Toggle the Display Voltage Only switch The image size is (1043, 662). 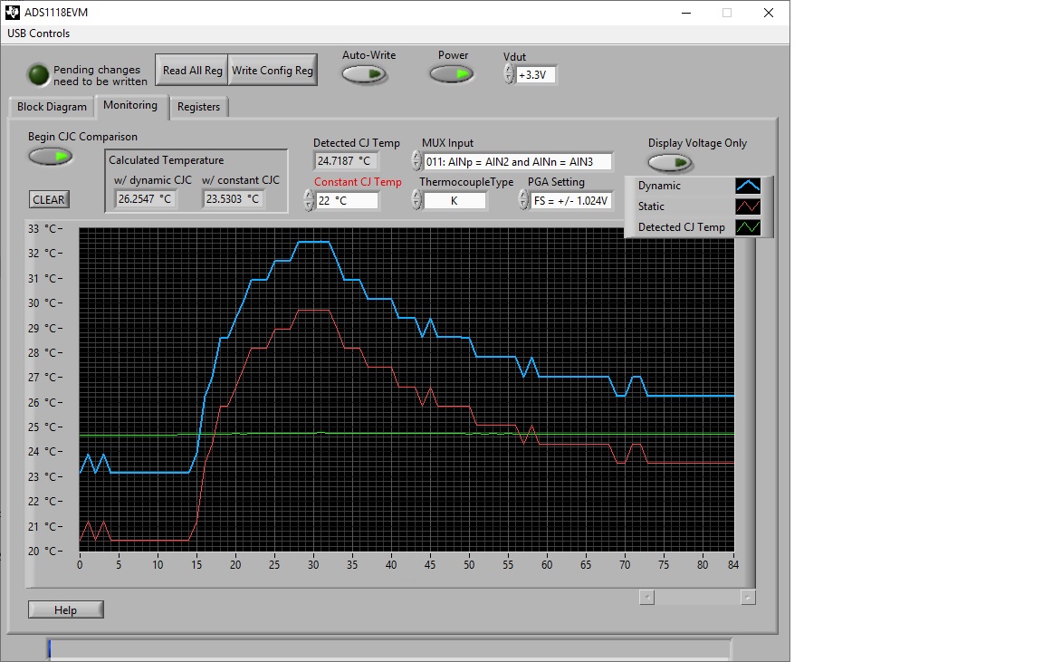pos(670,162)
